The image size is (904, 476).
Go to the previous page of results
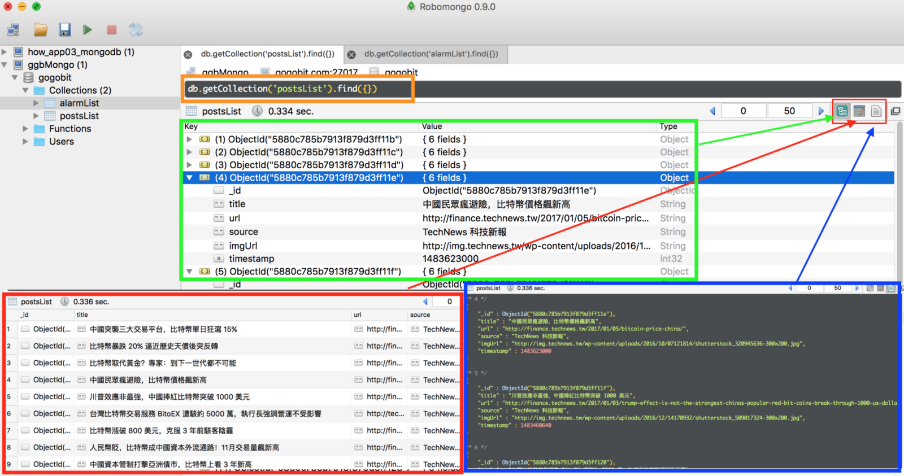712,111
